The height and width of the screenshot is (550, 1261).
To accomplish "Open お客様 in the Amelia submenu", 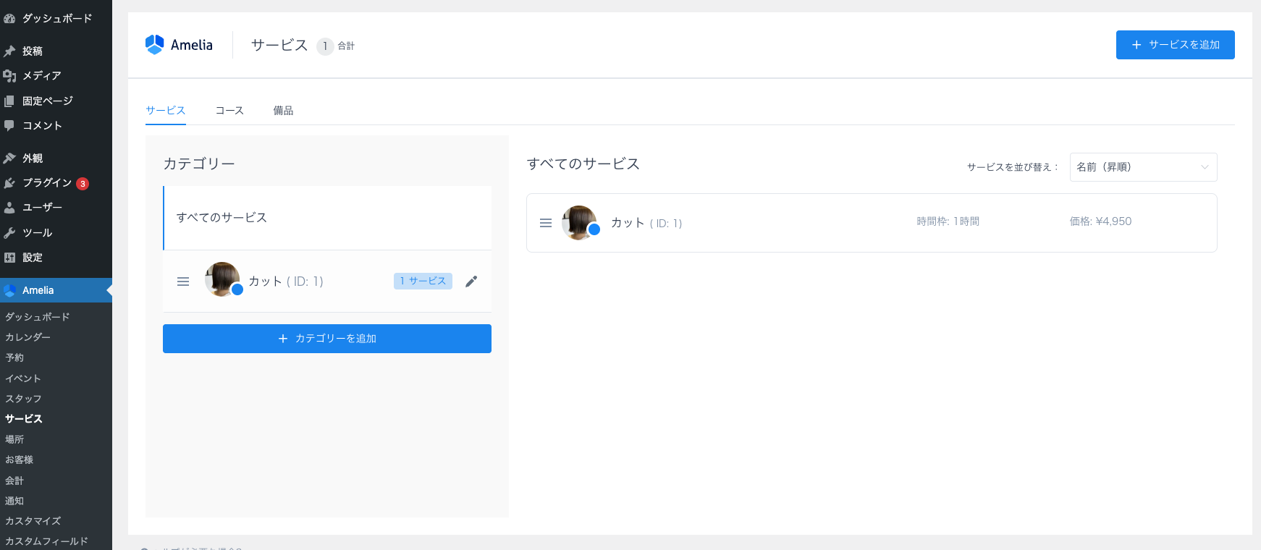I will (x=20, y=460).
